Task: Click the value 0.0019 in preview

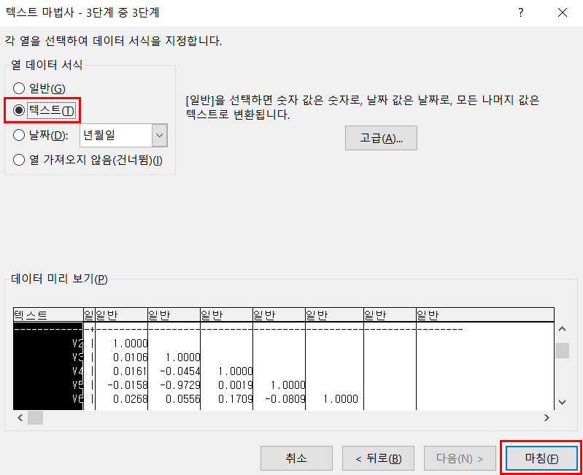Action: click(x=236, y=385)
